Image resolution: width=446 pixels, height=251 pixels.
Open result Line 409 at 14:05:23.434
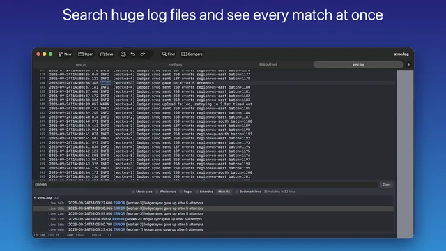213,229
